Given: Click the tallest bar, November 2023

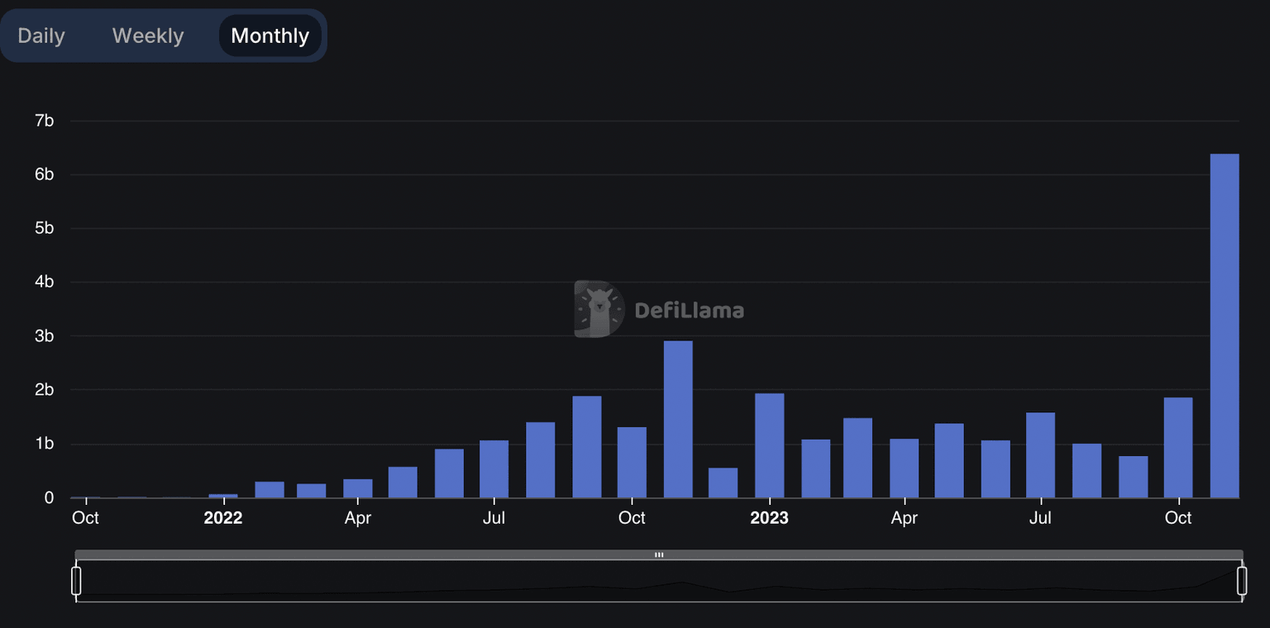Looking at the screenshot, I should coord(1225,326).
